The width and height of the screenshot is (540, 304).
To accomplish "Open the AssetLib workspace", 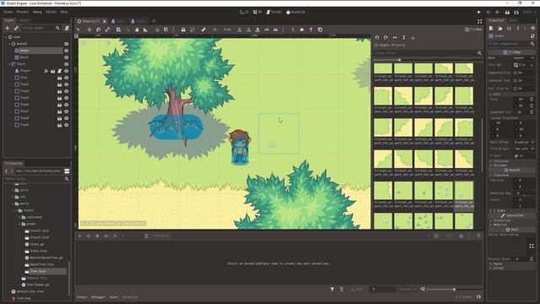I will [x=295, y=12].
